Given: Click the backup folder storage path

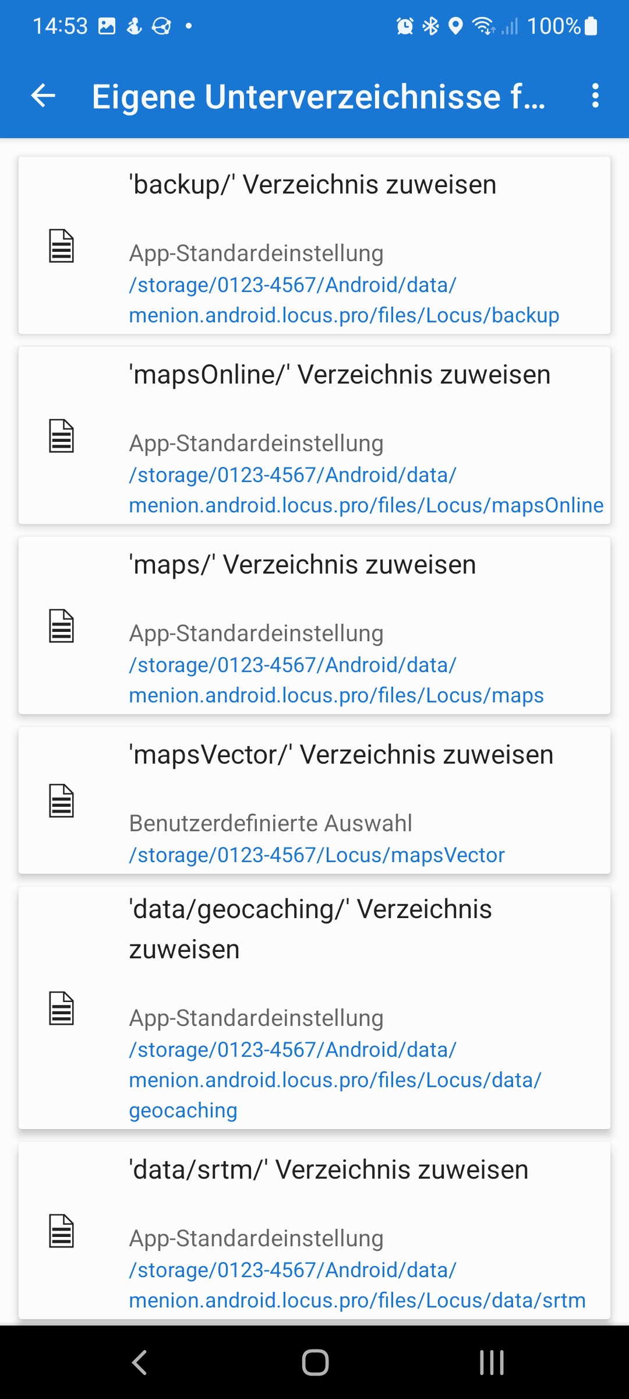Looking at the screenshot, I should [344, 300].
